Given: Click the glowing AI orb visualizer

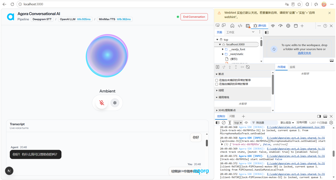Looking at the screenshot, I should pyautogui.click(x=107, y=55).
